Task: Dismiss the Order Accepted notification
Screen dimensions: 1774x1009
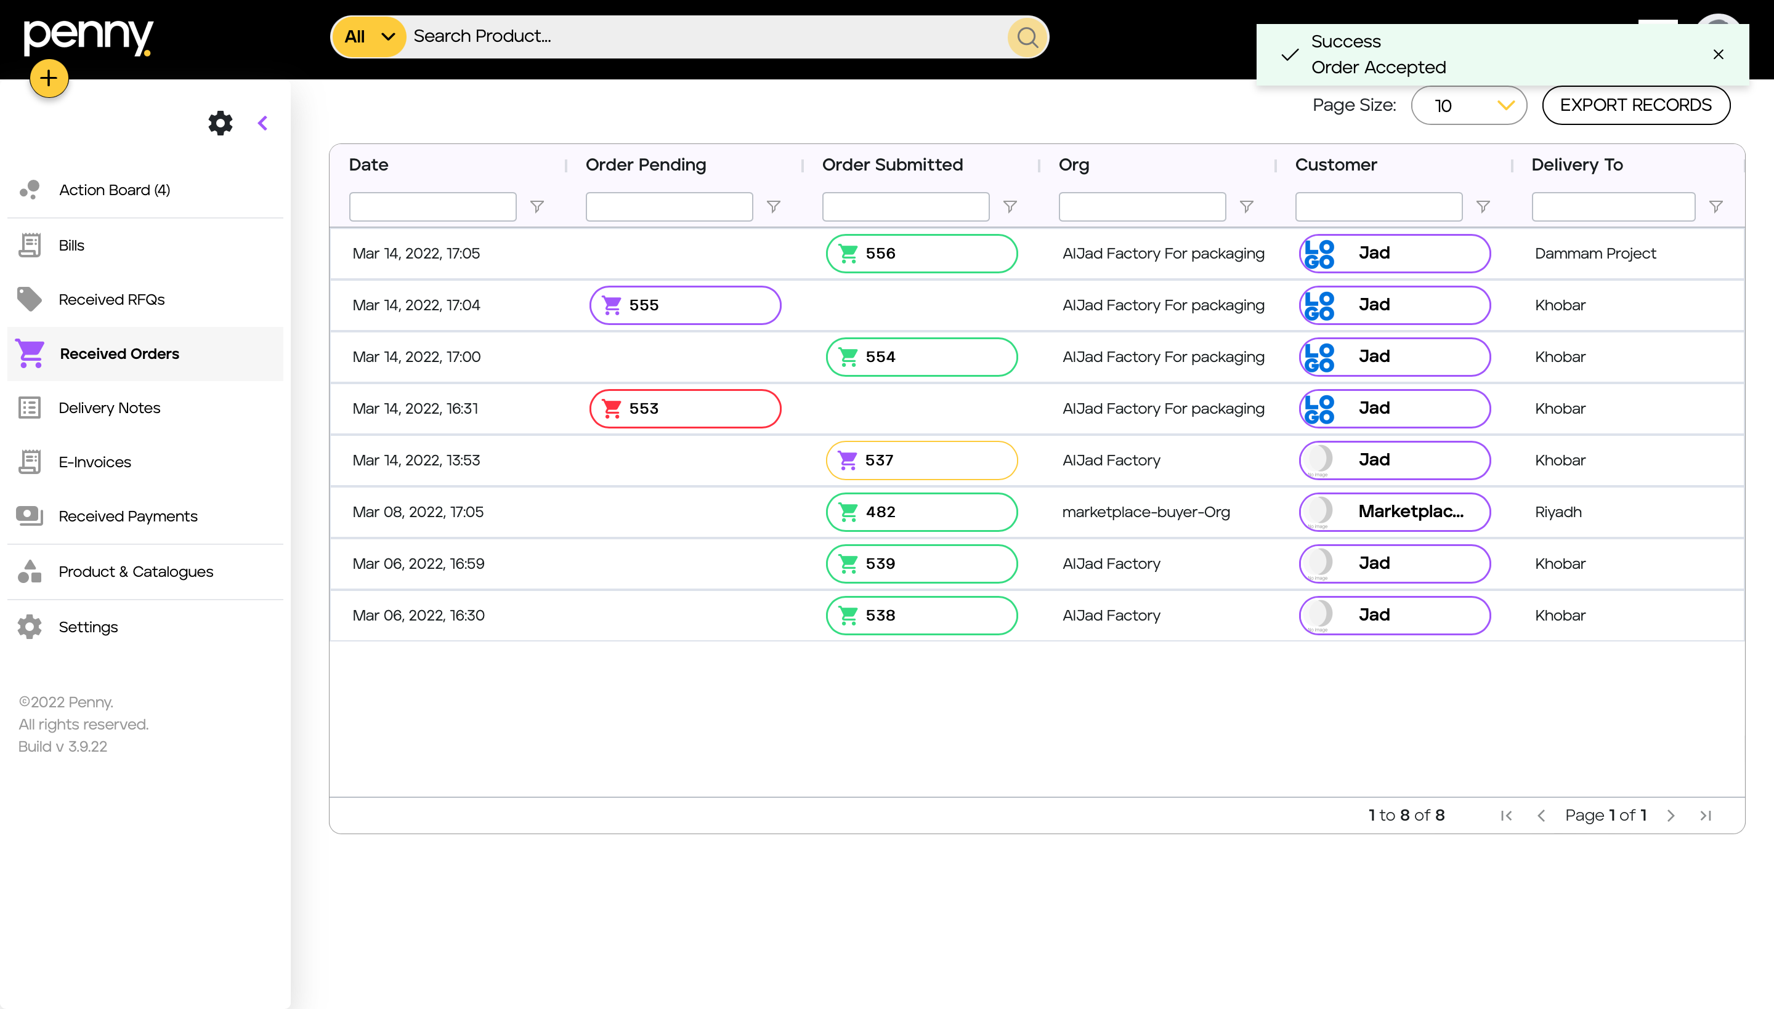Action: [1718, 55]
